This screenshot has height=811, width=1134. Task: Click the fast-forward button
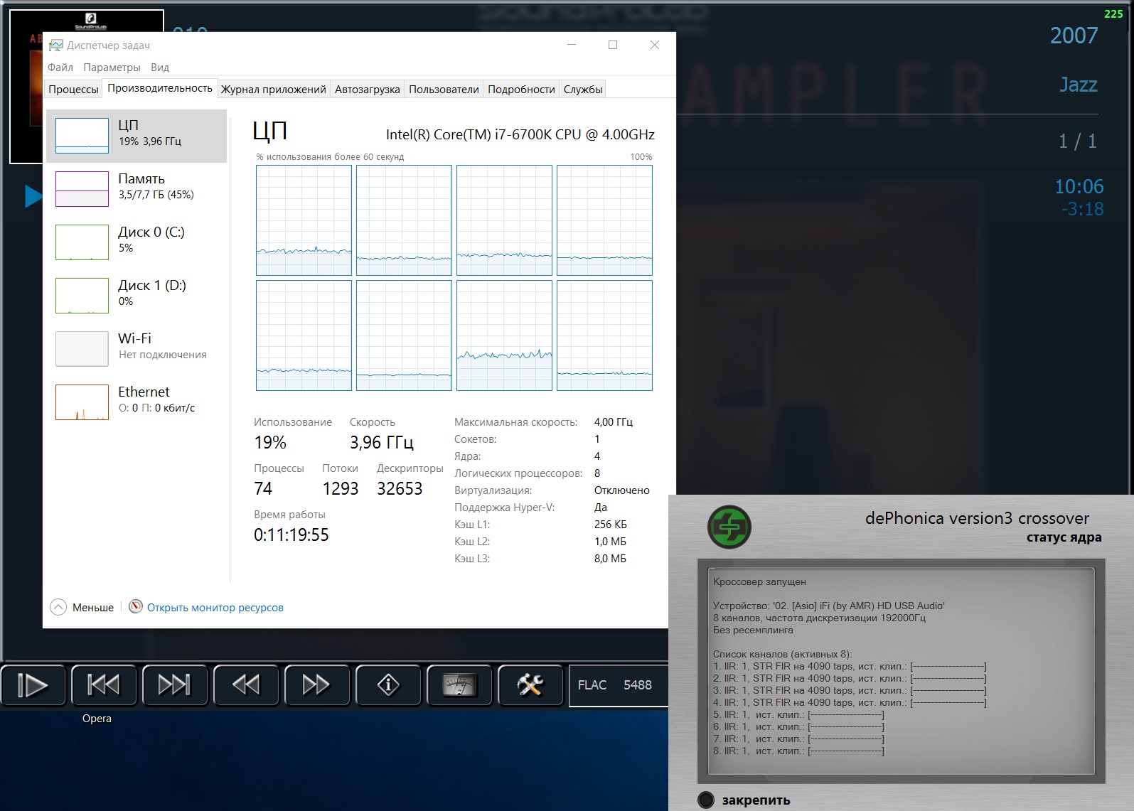tap(316, 685)
